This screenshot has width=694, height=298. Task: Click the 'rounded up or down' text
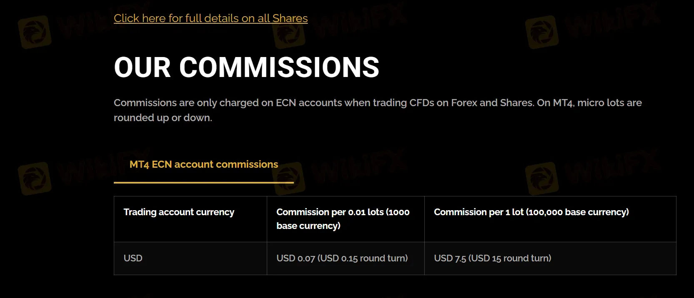pos(163,118)
